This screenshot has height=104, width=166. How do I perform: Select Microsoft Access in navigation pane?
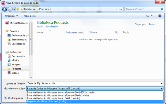pos(17,23)
